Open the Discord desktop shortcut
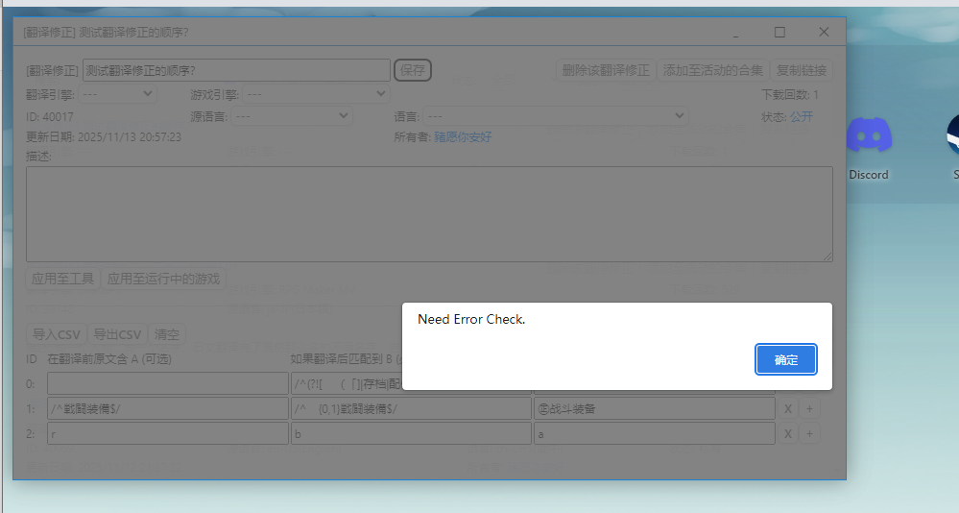This screenshot has height=513, width=959. click(868, 146)
